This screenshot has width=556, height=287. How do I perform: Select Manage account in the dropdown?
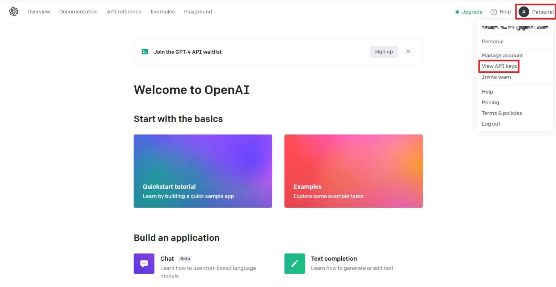pos(502,55)
